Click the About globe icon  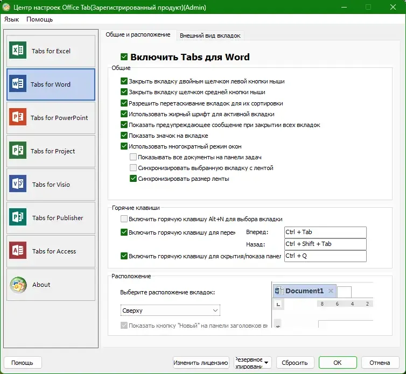18,285
